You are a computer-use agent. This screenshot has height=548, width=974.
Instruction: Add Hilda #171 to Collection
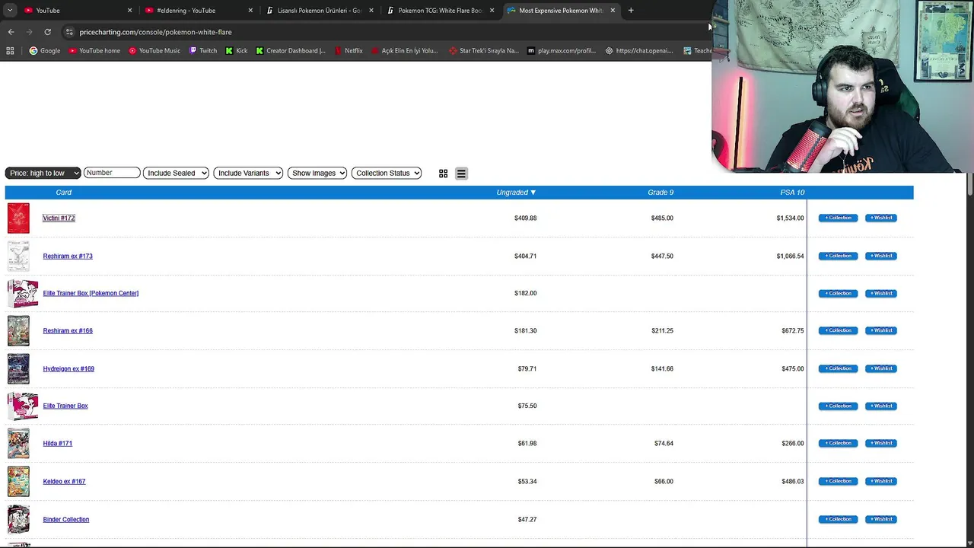coord(838,443)
